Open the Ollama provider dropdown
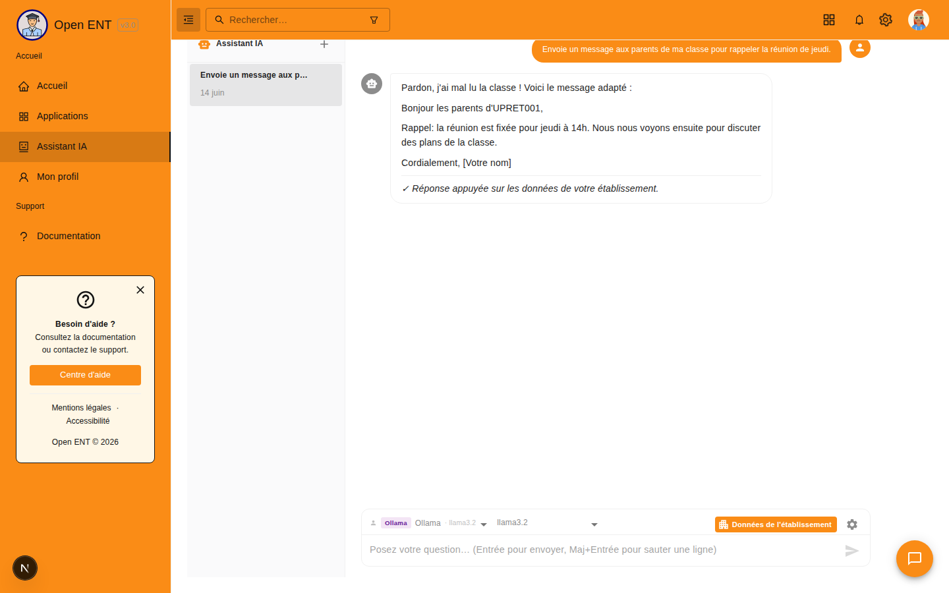This screenshot has height=593, width=949. (x=428, y=523)
